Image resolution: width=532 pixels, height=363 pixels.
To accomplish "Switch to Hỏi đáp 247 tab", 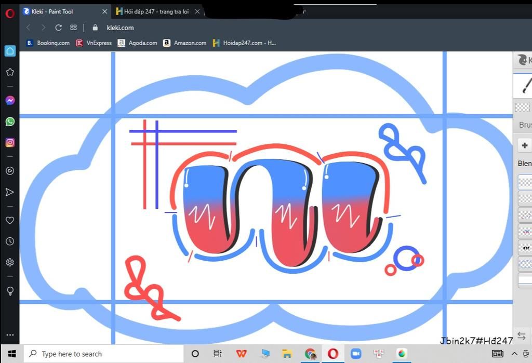I will click(x=156, y=11).
